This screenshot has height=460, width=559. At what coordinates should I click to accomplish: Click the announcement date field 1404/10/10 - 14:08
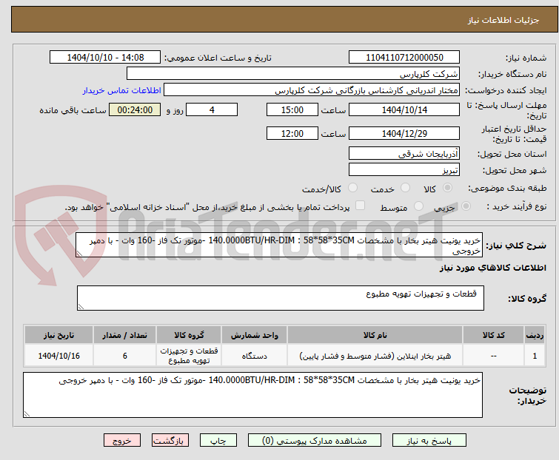[105, 58]
